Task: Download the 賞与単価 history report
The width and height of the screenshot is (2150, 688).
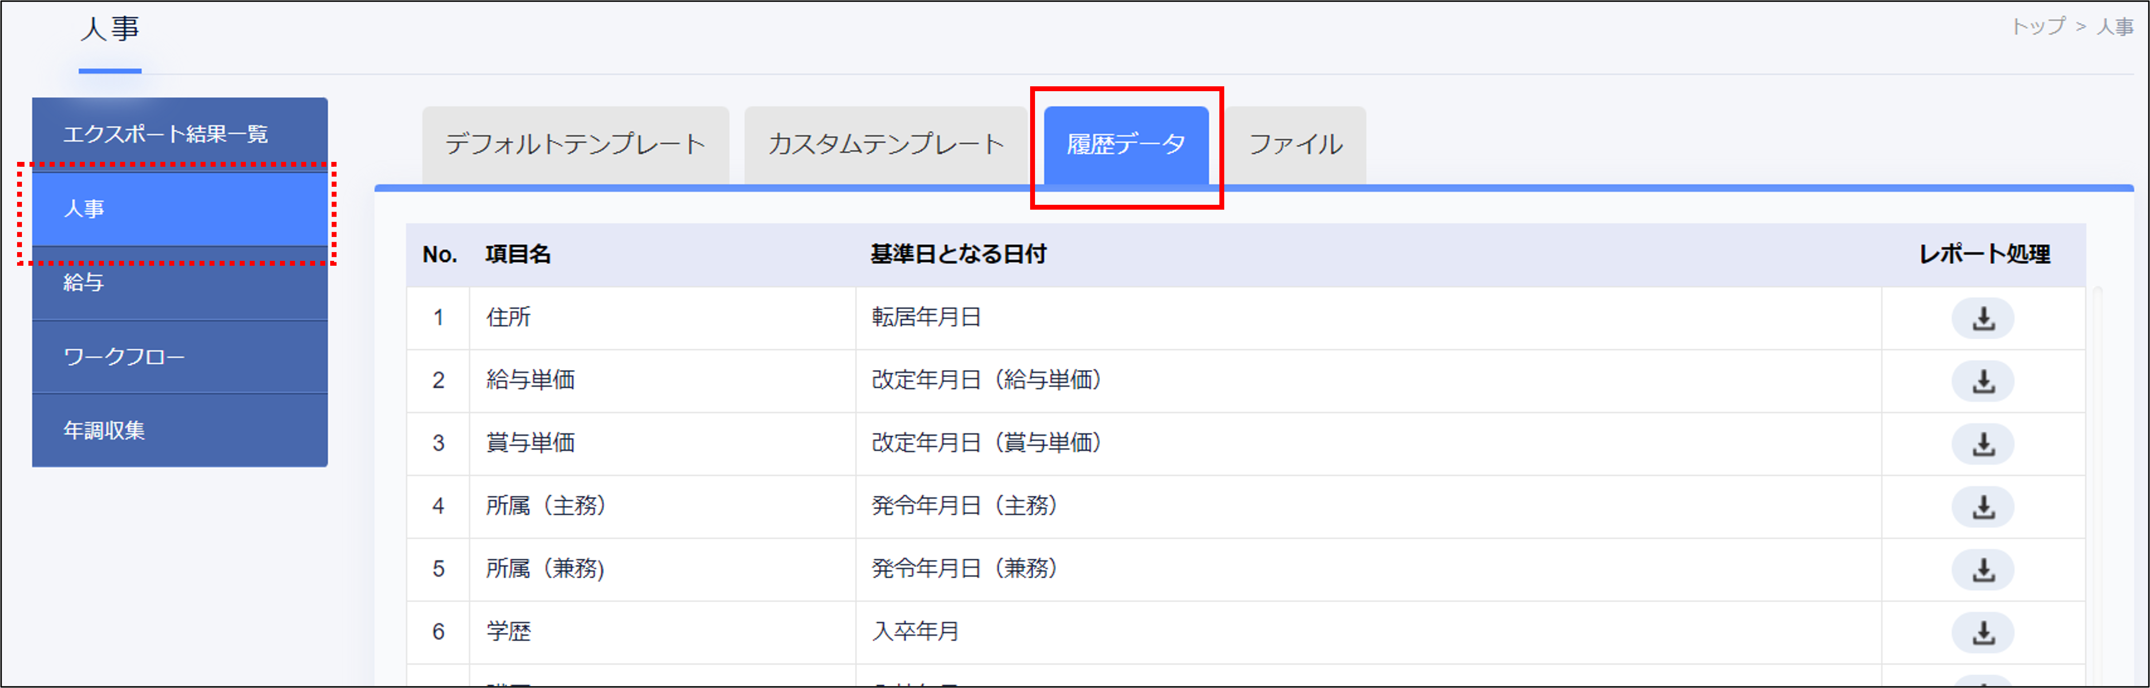Action: tap(1982, 444)
